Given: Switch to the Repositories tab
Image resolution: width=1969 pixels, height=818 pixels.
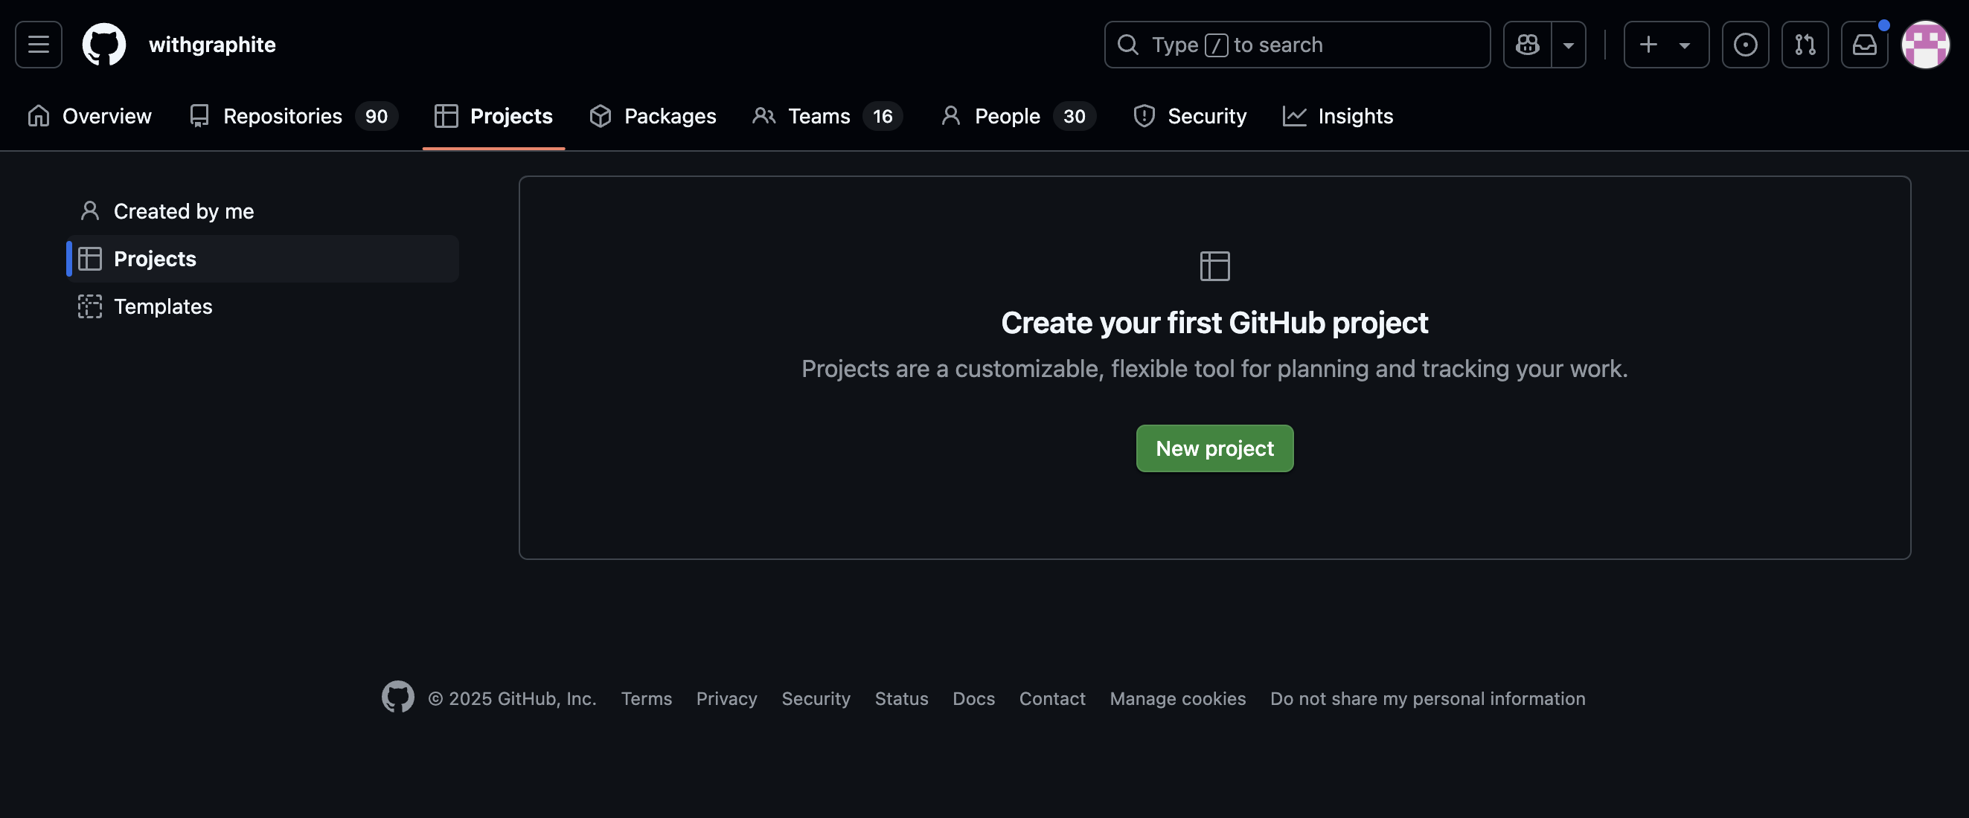Looking at the screenshot, I should pos(281,116).
